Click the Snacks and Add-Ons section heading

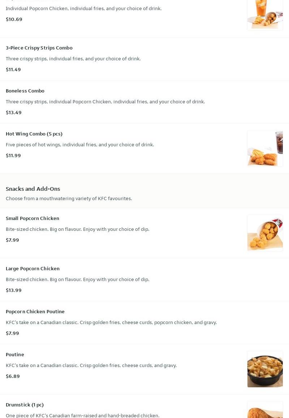pos(33,189)
